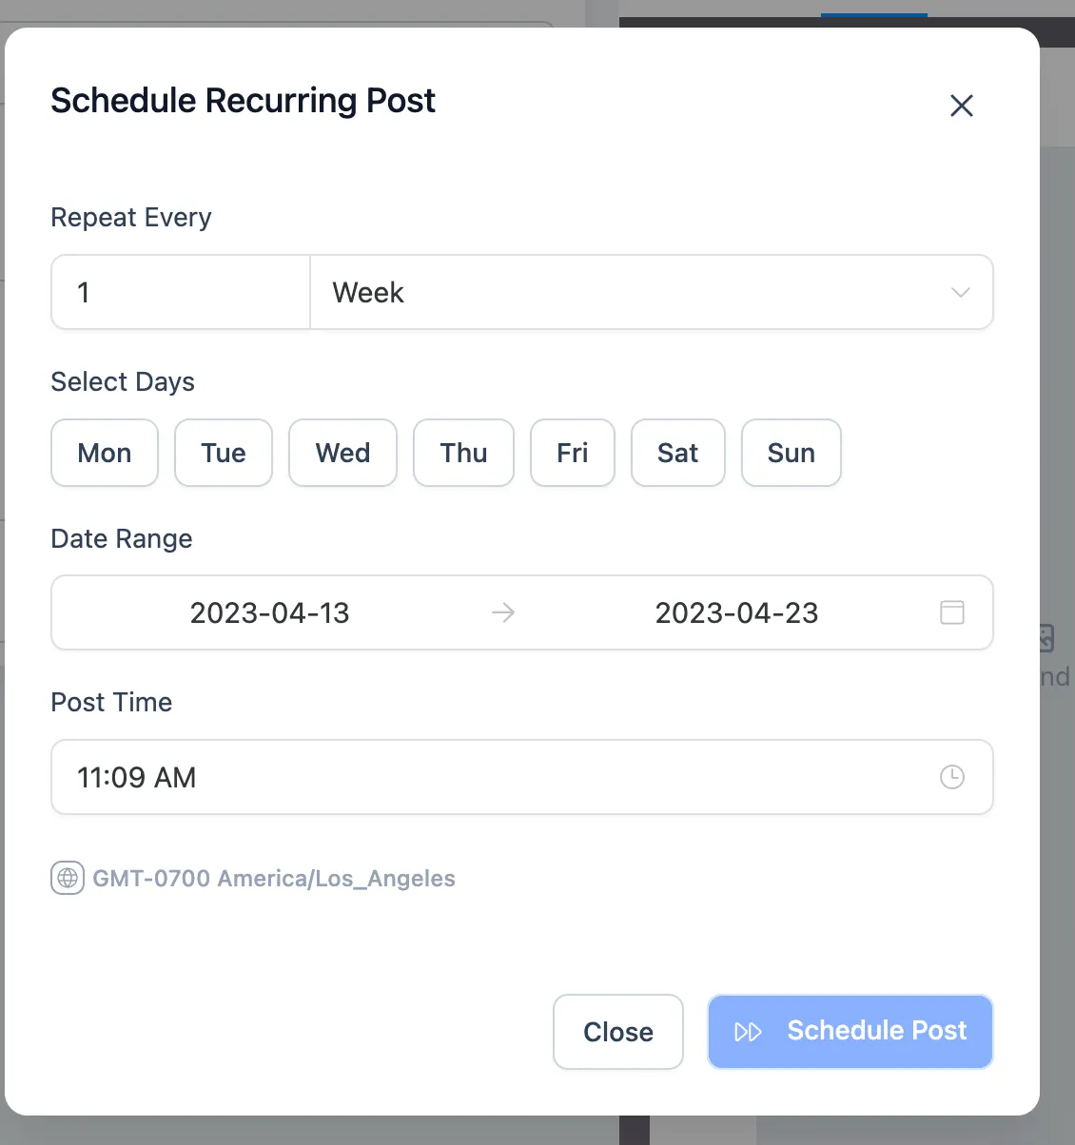This screenshot has height=1145, width=1075.
Task: Enable the Sun day button
Action: tap(792, 453)
